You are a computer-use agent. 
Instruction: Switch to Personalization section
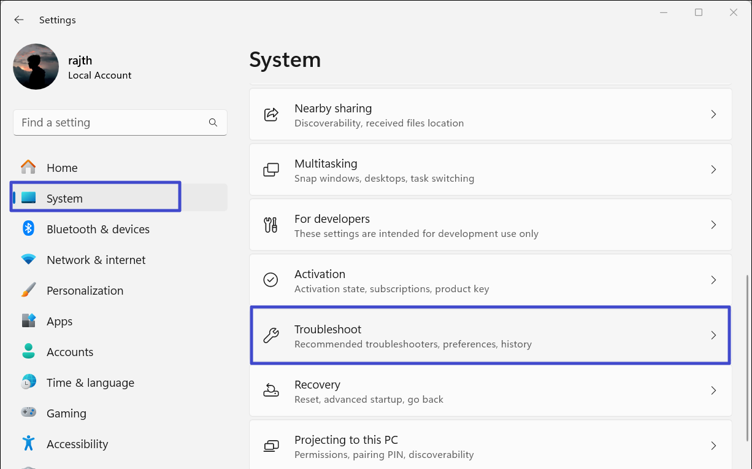(x=85, y=290)
